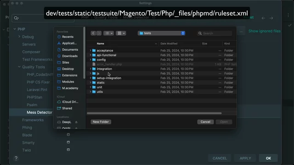The image size is (294, 165).
Task: Click the file dialog Search field
Action: (x=215, y=33)
